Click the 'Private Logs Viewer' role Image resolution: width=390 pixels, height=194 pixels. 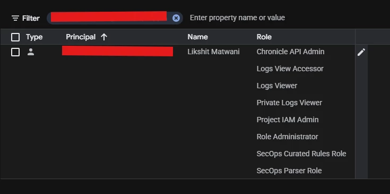pos(289,103)
